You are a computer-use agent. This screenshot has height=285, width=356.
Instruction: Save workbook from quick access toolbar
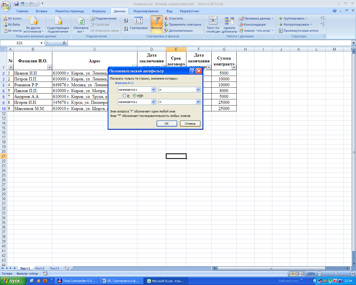(16, 4)
